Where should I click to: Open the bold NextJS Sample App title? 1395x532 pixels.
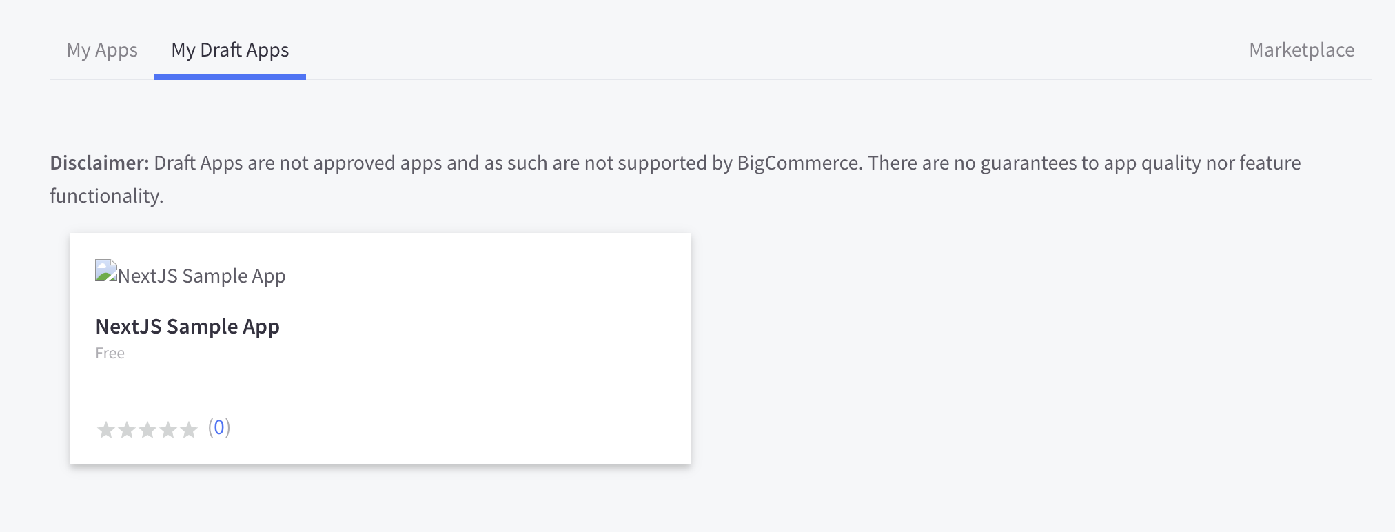click(x=187, y=327)
